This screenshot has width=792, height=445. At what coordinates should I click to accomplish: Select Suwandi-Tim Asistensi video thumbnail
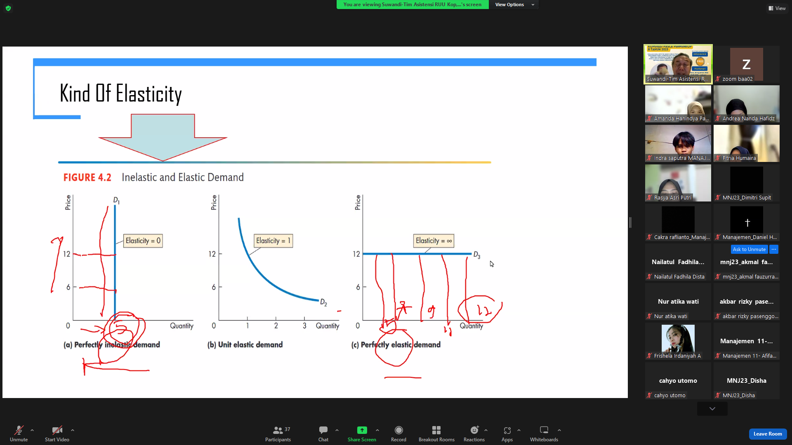(678, 64)
